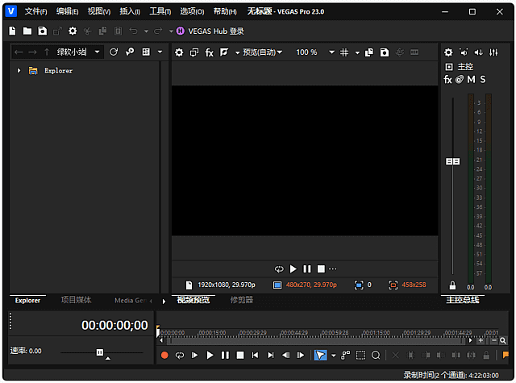Image resolution: width=516 pixels, height=383 pixels.
Task: Switch to the 项目媒体 tab
Action: click(76, 300)
